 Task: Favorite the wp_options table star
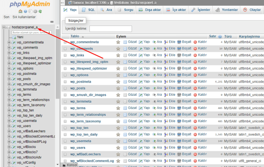tap(118, 75)
